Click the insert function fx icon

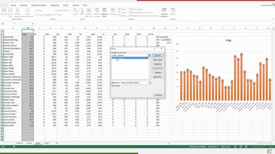tap(33, 24)
